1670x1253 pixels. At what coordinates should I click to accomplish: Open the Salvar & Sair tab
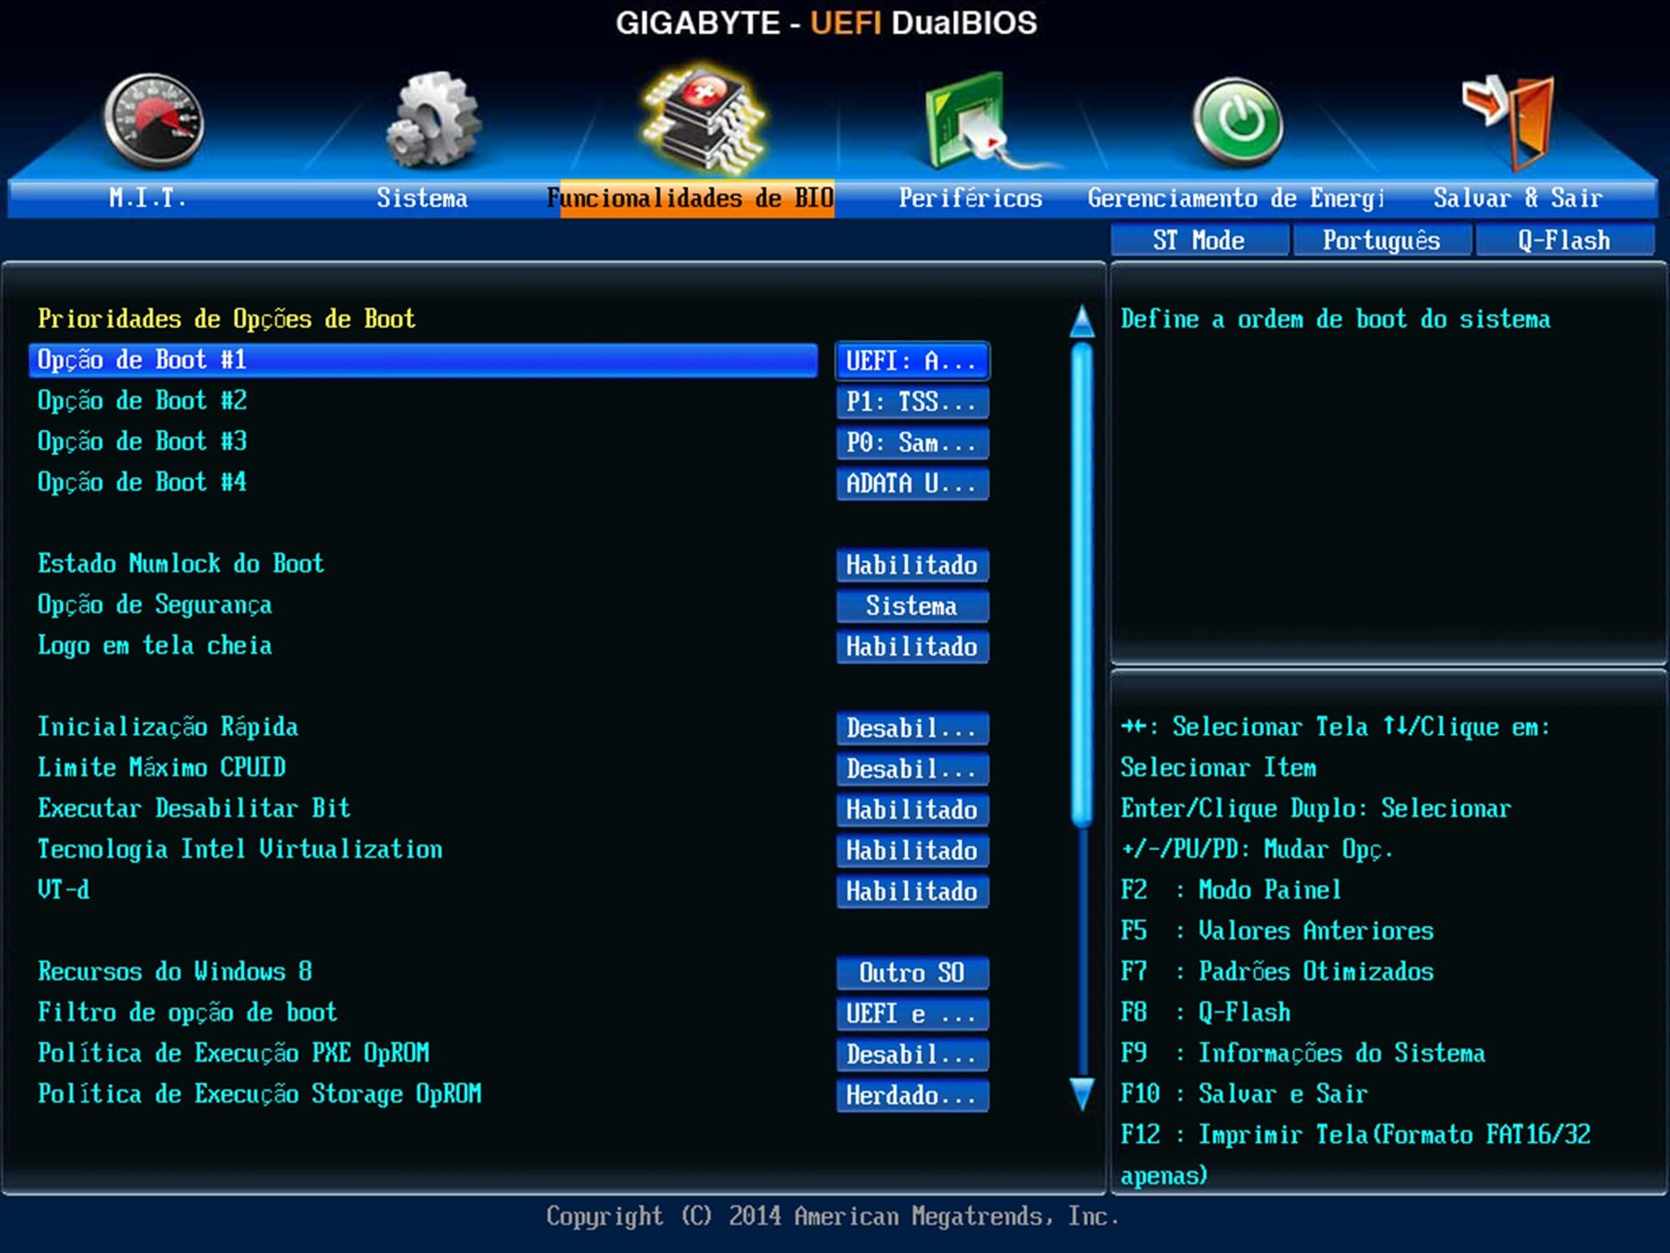tap(1518, 198)
